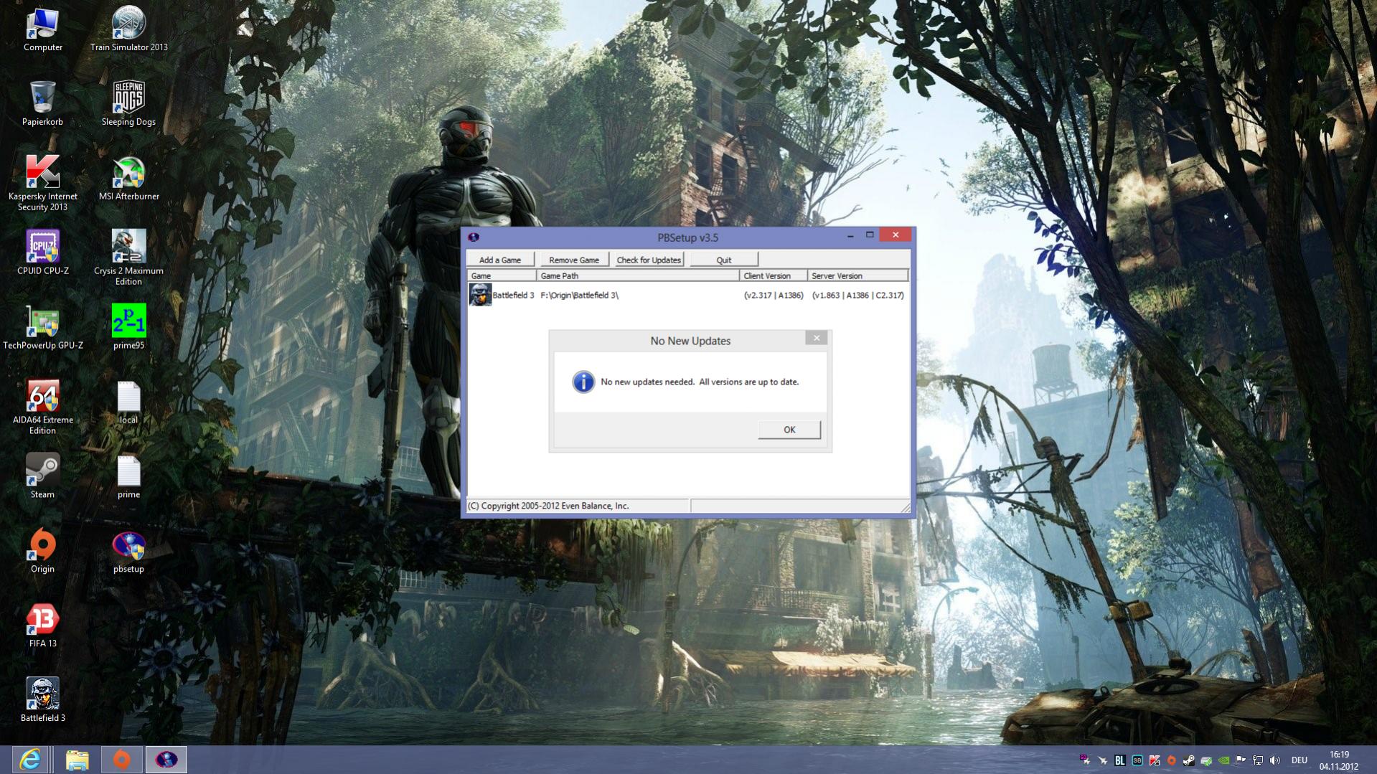Image resolution: width=1377 pixels, height=774 pixels.
Task: Click the Kaspersky tray icon
Action: pyautogui.click(x=1155, y=760)
